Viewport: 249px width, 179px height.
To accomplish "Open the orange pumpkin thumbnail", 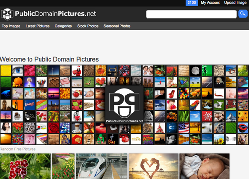I will (x=18, y=82).
